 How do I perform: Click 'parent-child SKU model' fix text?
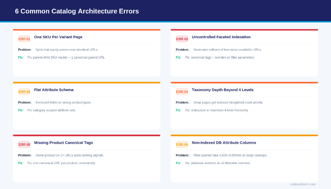(66, 57)
